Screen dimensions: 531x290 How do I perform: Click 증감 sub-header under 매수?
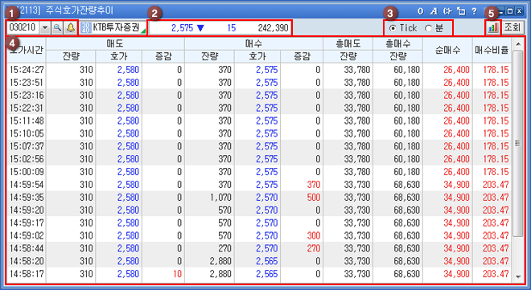[302, 56]
